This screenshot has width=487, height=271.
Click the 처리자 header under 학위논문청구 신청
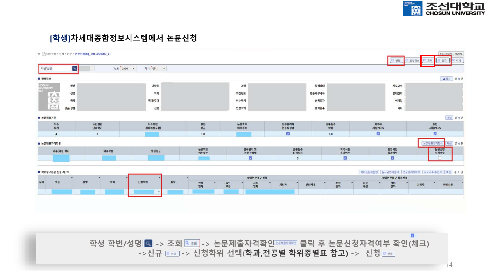click(283, 185)
